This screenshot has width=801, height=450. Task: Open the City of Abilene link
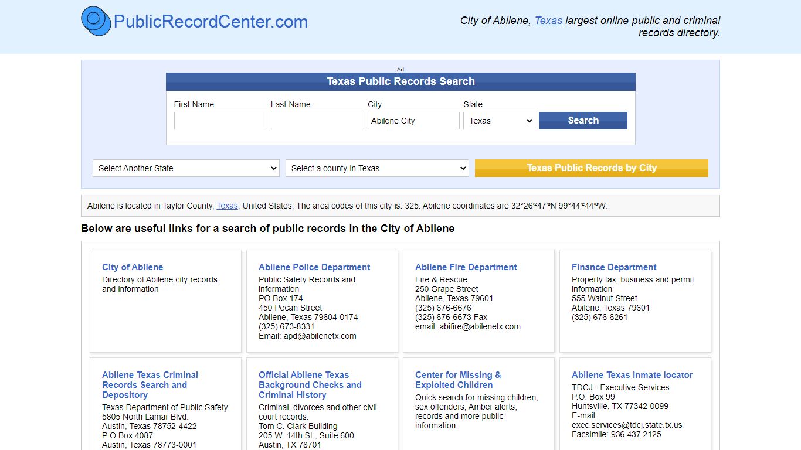(x=133, y=267)
